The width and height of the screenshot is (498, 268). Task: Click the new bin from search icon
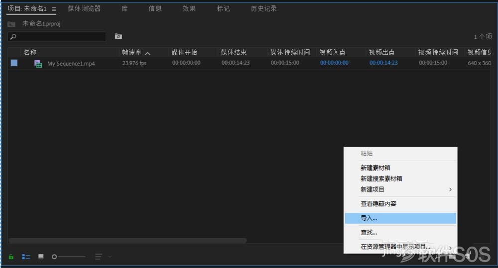point(119,36)
